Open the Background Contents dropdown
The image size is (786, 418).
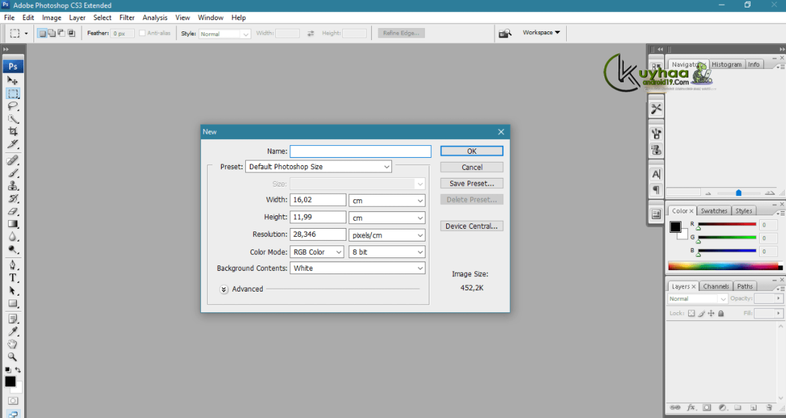coord(357,268)
